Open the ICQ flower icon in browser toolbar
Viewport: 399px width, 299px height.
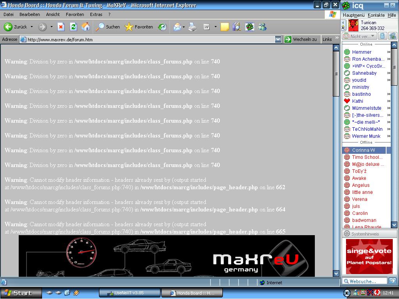tap(249, 27)
